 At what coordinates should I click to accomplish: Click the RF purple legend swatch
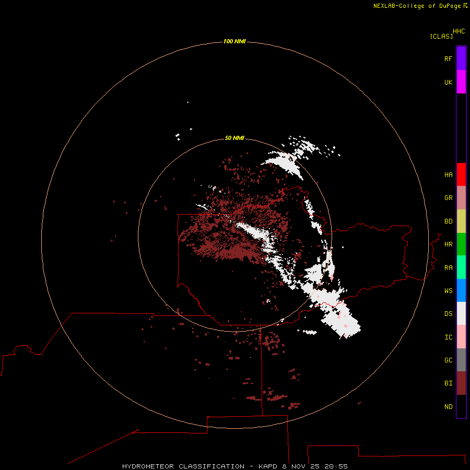(x=461, y=58)
